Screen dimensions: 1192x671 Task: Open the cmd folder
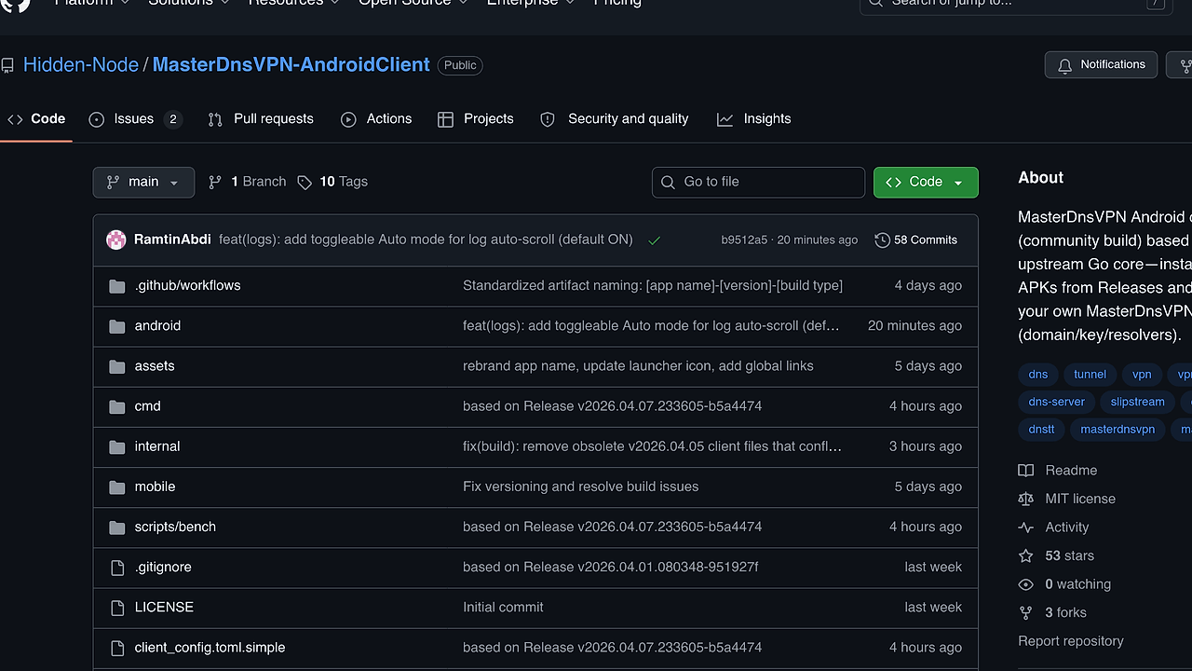coord(148,405)
